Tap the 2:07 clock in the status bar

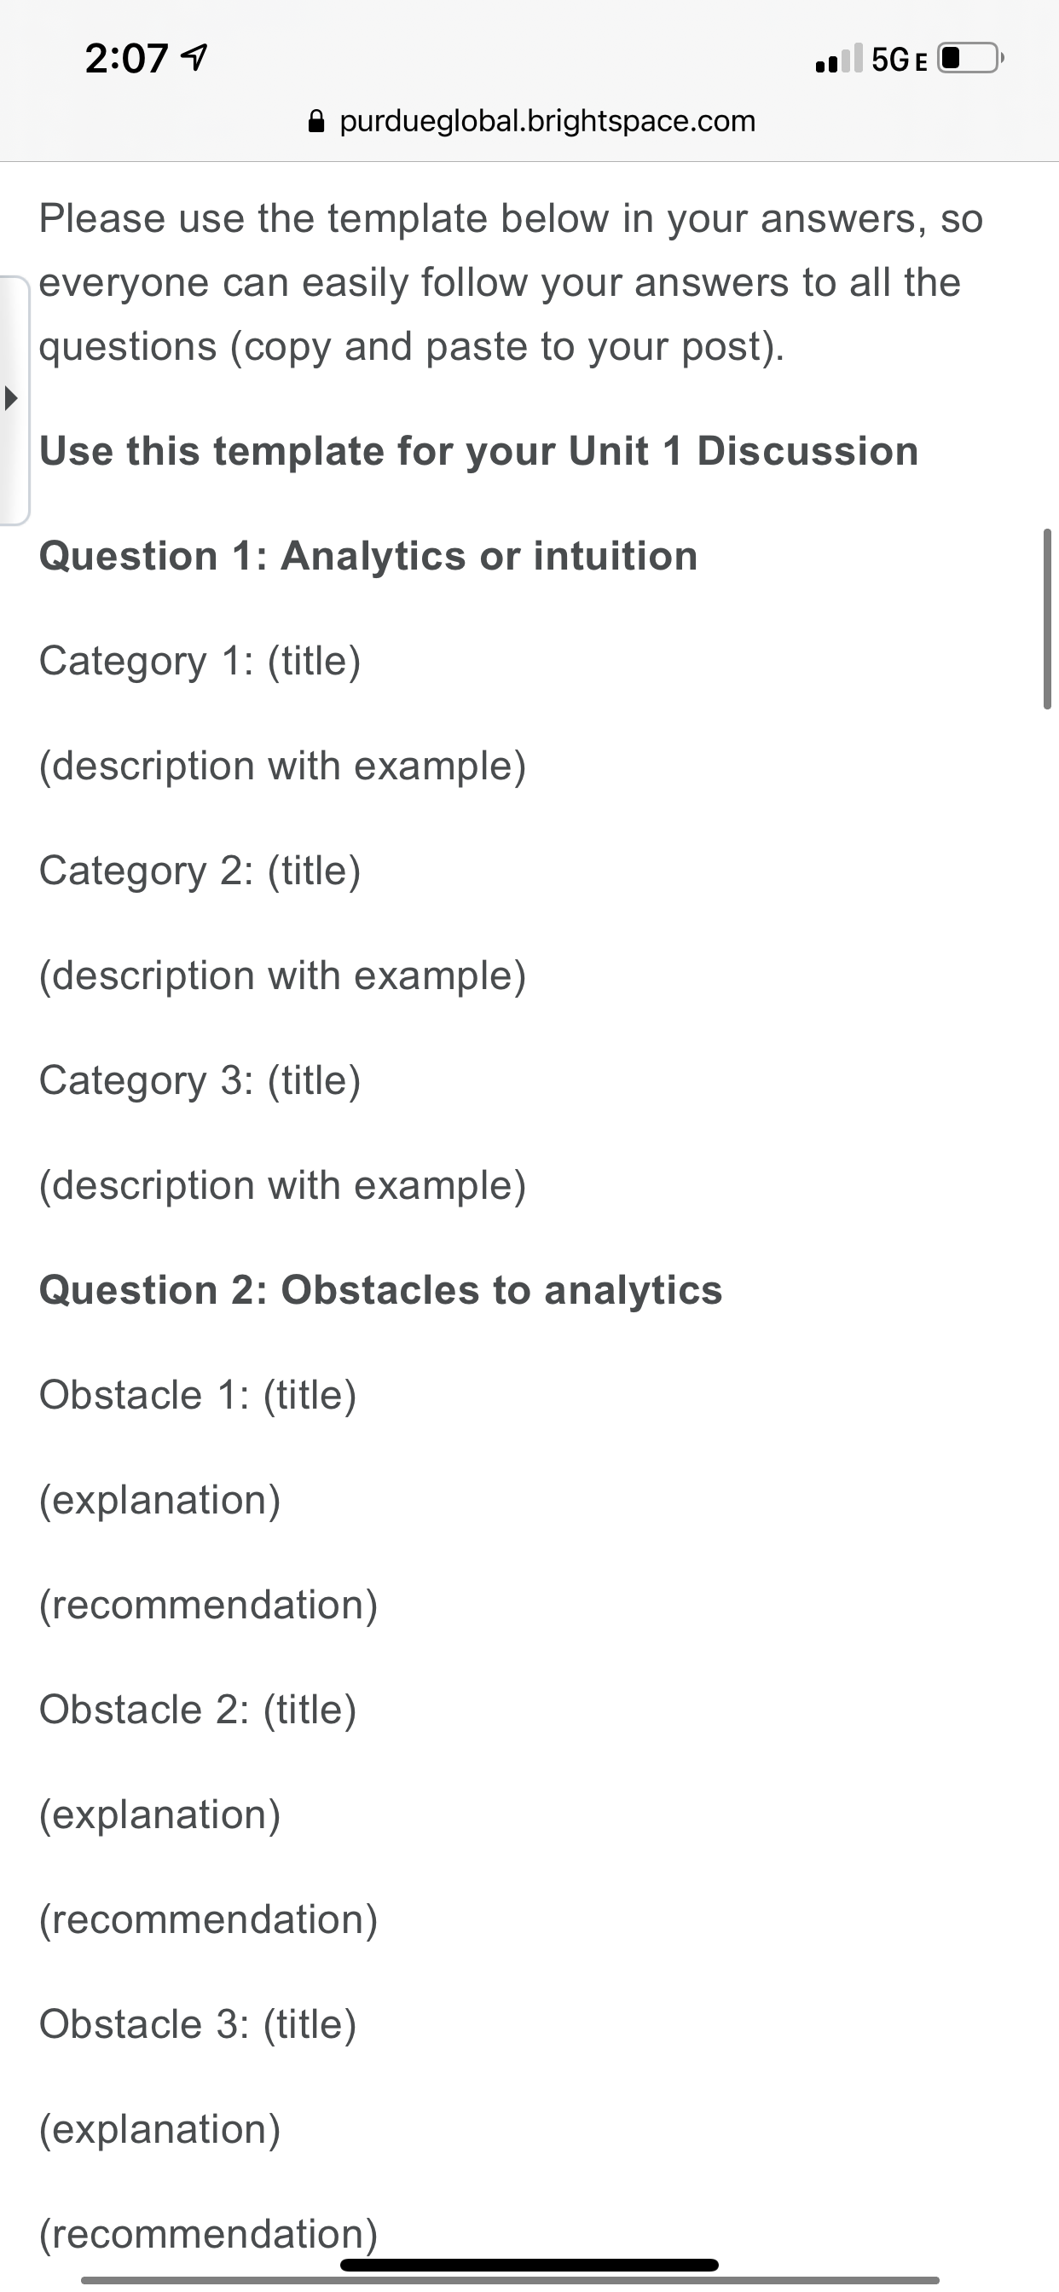(x=126, y=59)
